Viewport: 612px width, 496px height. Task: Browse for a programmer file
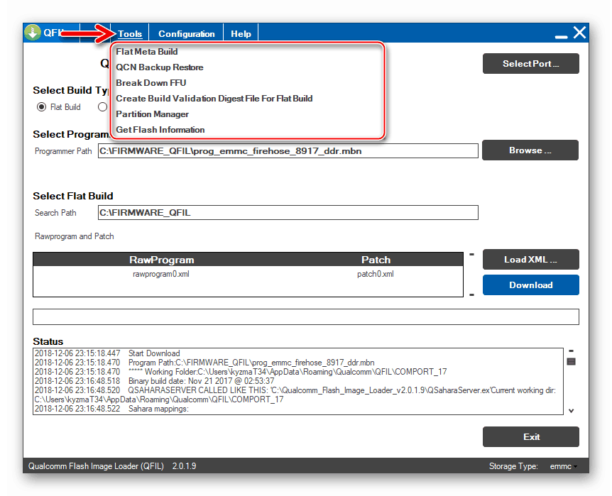(x=530, y=150)
